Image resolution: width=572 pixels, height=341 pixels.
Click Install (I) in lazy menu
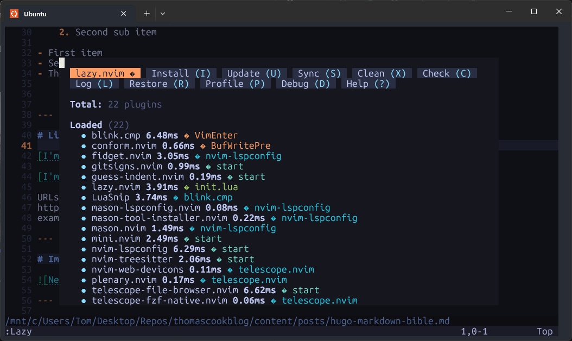pos(181,73)
